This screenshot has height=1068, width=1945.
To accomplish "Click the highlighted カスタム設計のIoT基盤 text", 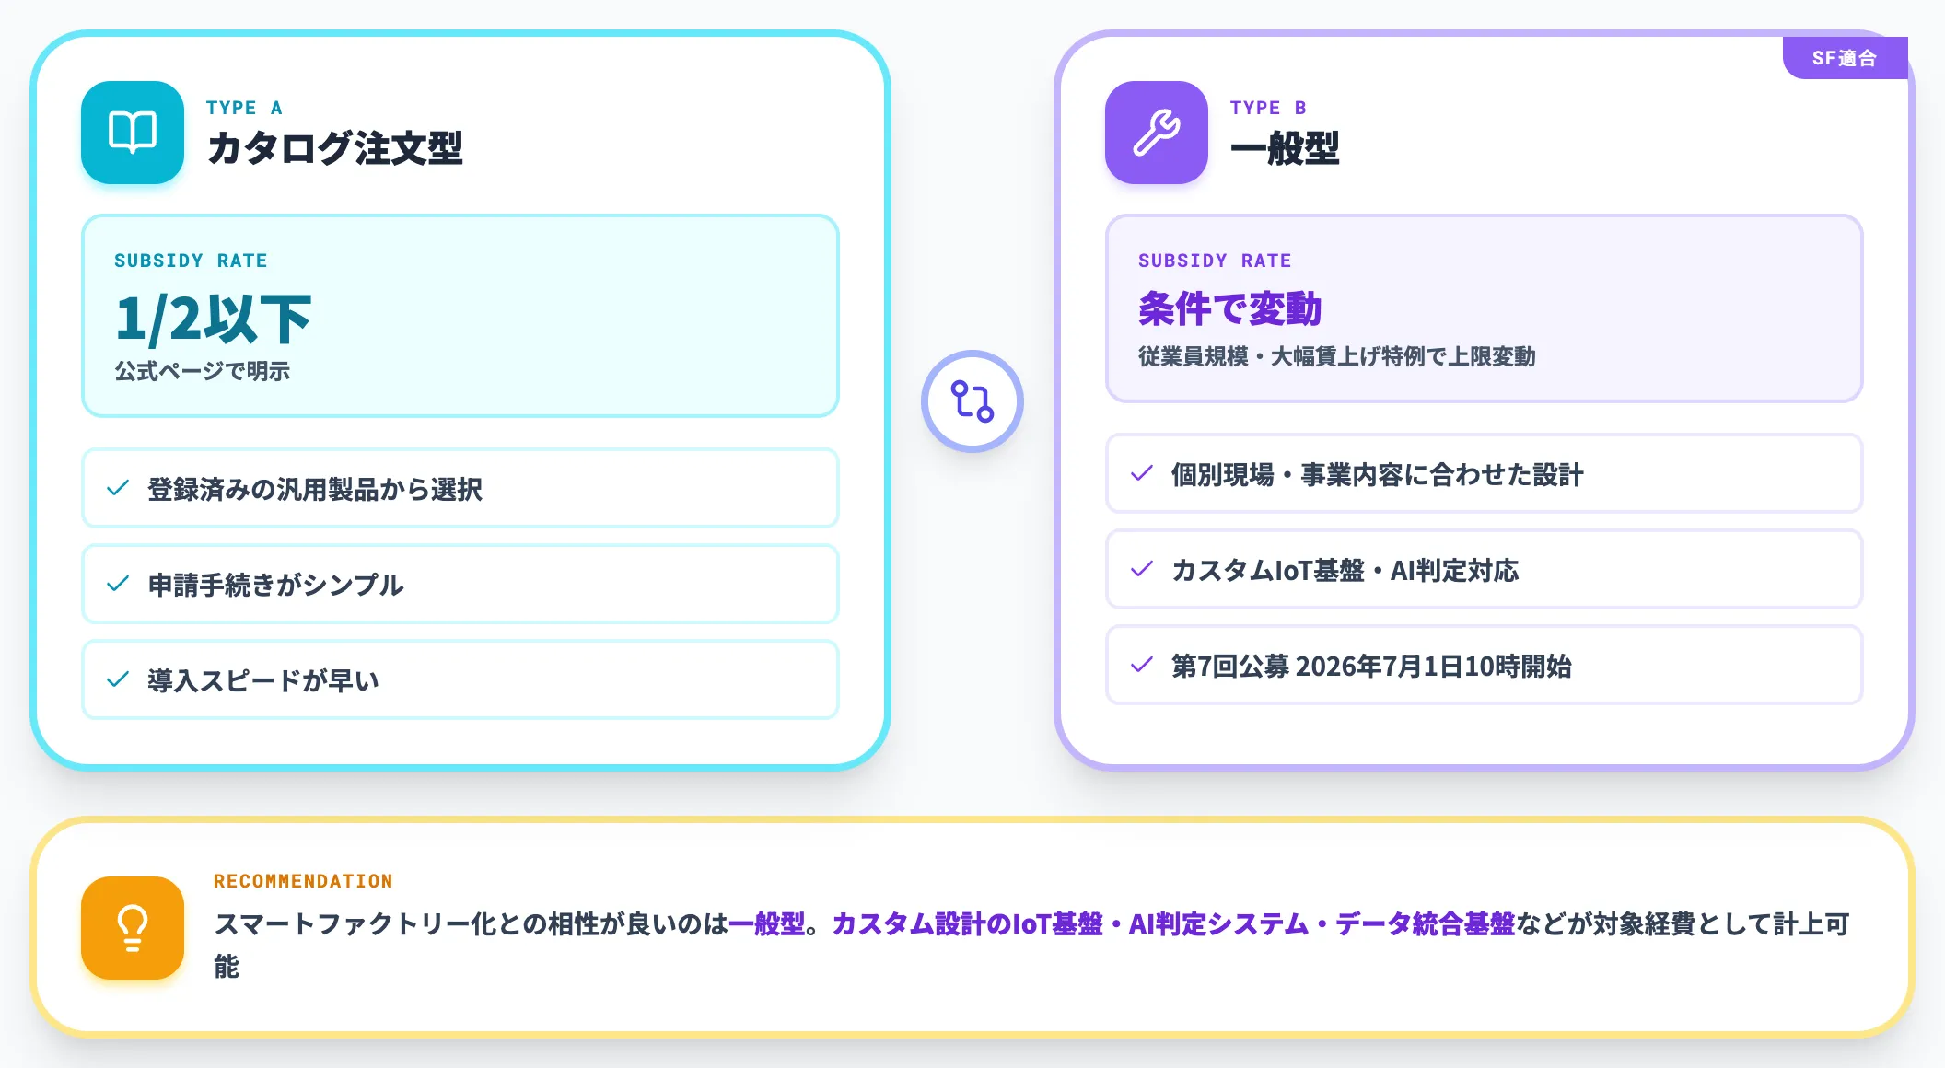I will [x=967, y=923].
